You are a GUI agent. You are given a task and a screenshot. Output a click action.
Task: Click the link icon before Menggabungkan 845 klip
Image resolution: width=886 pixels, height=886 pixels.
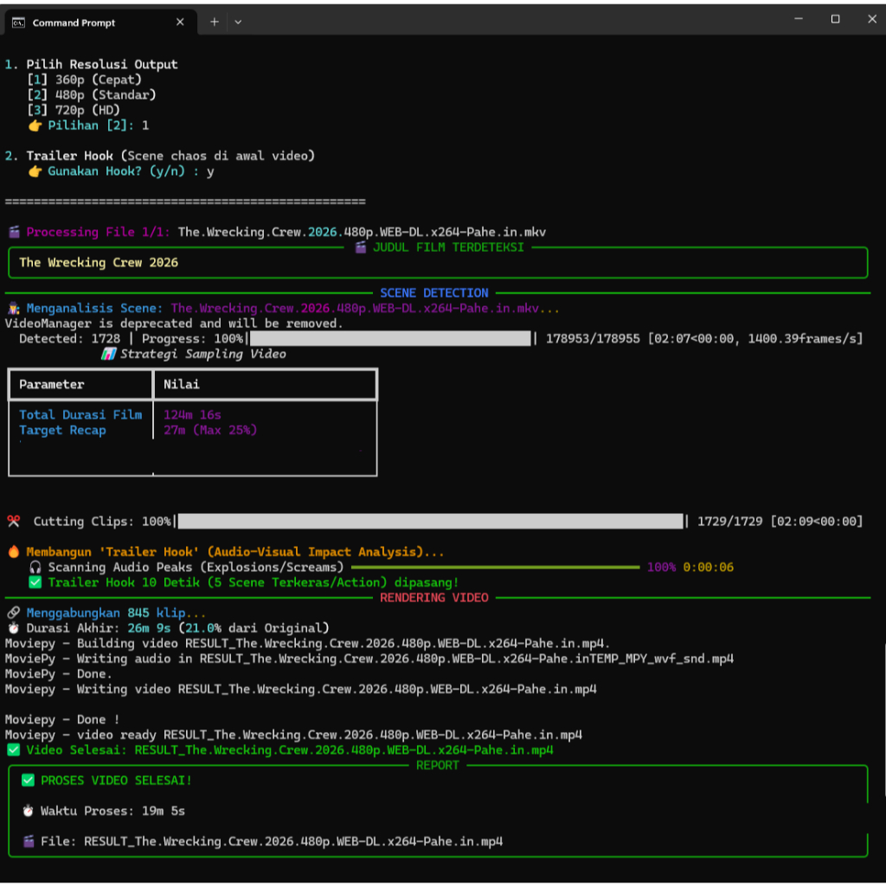[x=13, y=613]
